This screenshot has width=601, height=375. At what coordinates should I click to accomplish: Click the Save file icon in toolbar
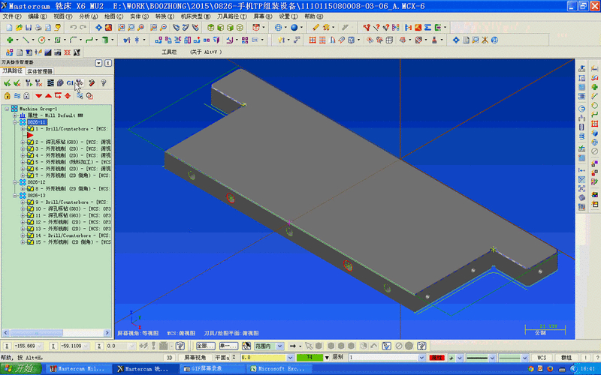(x=29, y=28)
